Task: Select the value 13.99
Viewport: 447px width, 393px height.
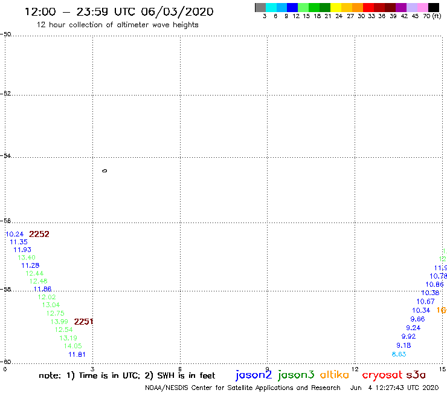Action: pos(59,322)
